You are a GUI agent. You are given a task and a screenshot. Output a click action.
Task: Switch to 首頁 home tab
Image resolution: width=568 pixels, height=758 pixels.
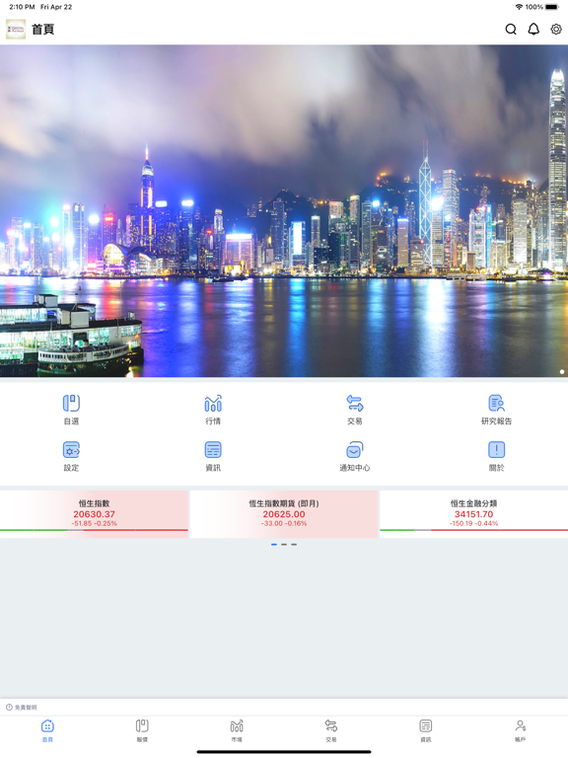47,730
